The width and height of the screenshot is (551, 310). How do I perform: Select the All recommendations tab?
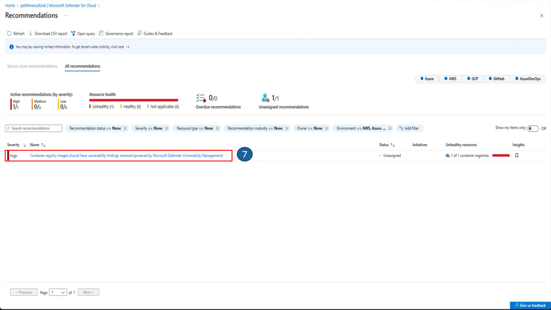coord(83,66)
